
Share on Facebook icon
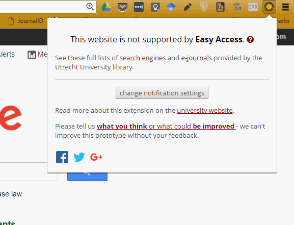[x=62, y=157]
